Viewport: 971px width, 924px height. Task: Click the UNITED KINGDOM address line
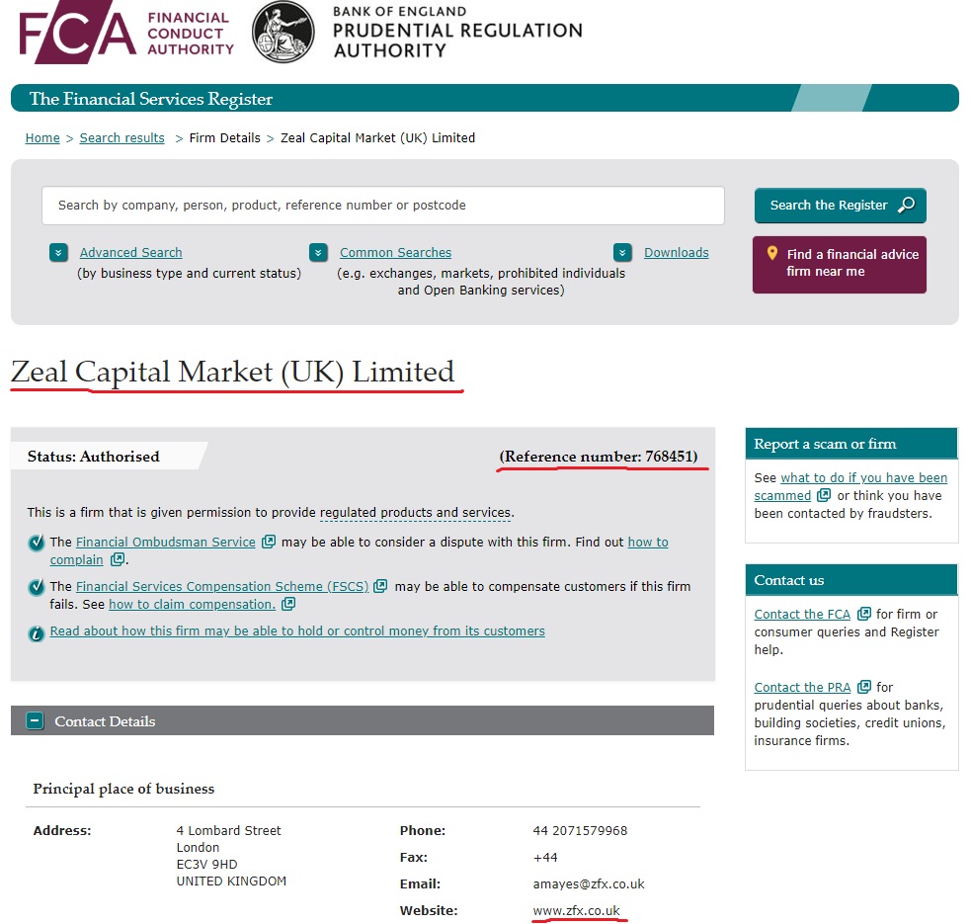(x=231, y=881)
